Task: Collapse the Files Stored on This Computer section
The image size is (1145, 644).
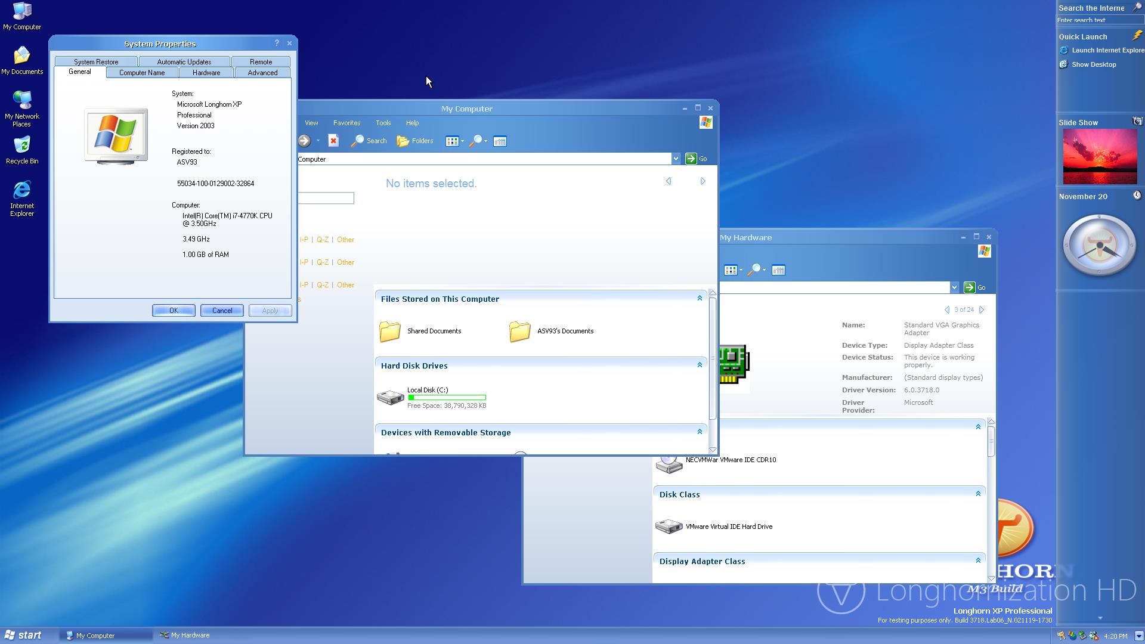Action: tap(700, 298)
